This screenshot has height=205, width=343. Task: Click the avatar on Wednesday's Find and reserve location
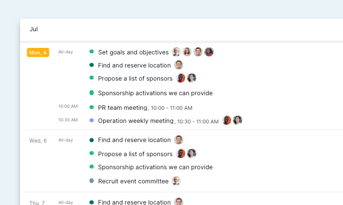(179, 140)
